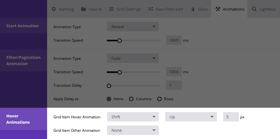Go to Filter/Pagination Animation section

pos(23,61)
